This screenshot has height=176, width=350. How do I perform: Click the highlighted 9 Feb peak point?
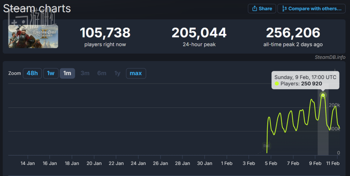tap(323, 95)
